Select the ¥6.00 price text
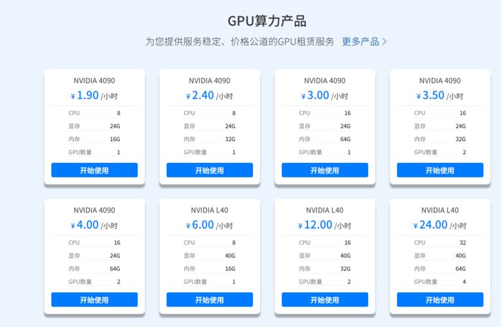 pos(200,225)
